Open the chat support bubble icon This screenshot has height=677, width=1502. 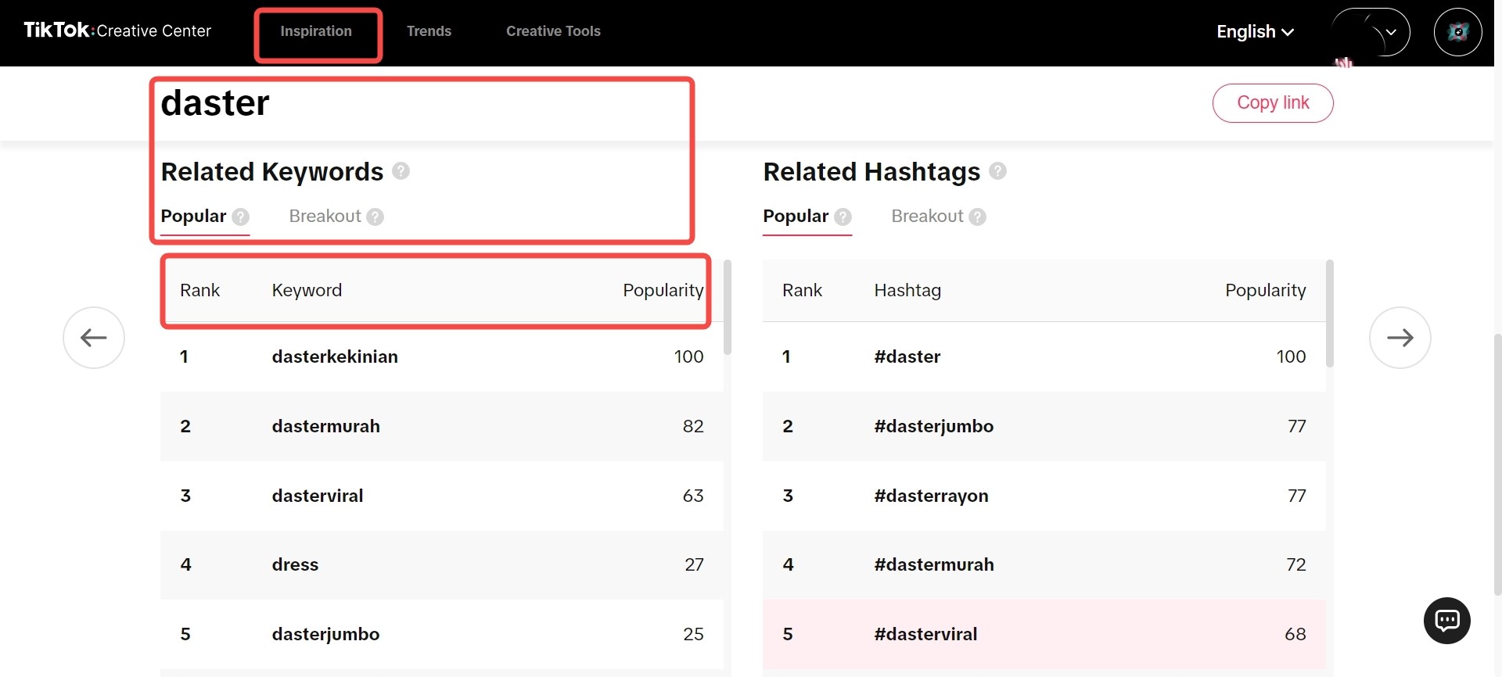(x=1446, y=621)
